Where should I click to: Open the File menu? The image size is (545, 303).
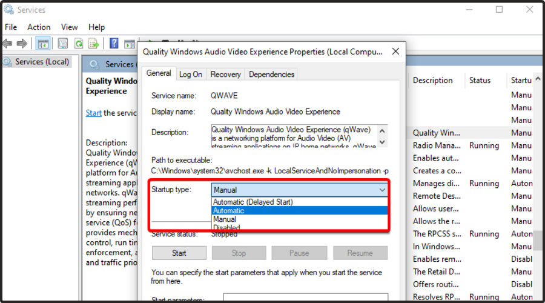[x=11, y=27]
